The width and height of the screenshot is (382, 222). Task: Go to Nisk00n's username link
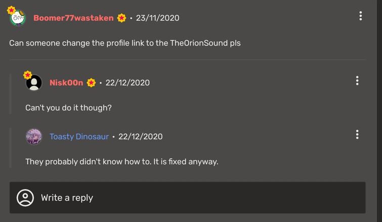pyautogui.click(x=66, y=83)
